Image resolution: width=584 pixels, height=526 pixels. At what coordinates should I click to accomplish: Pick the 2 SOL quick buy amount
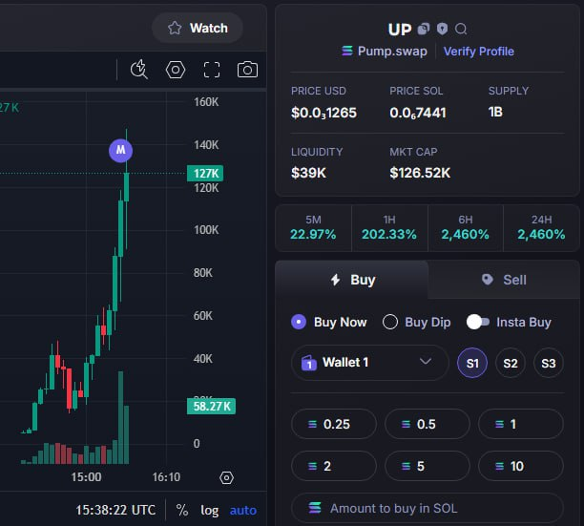(334, 466)
